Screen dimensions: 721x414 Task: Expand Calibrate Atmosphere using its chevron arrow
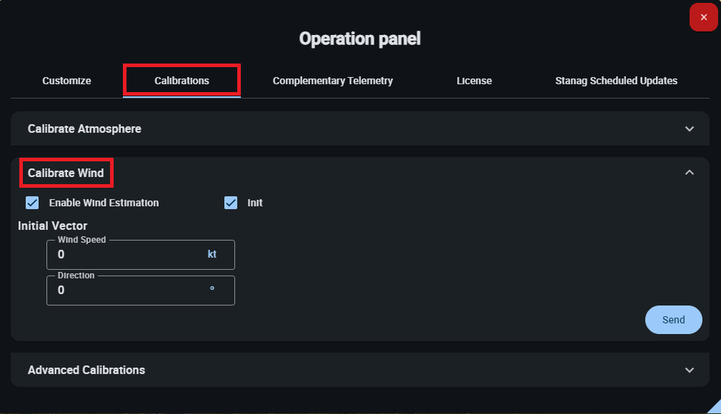pos(689,129)
